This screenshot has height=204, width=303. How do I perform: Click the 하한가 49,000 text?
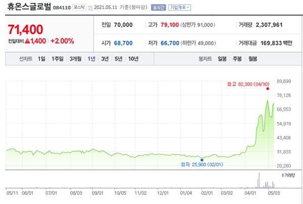pyautogui.click(x=198, y=43)
